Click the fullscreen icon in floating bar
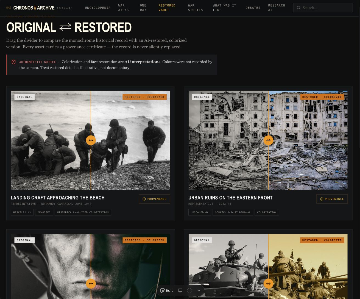Image resolution: width=360 pixels, height=299 pixels. 189,290
